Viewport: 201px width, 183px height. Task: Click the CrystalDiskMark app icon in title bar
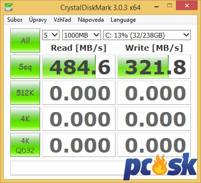(9, 7)
